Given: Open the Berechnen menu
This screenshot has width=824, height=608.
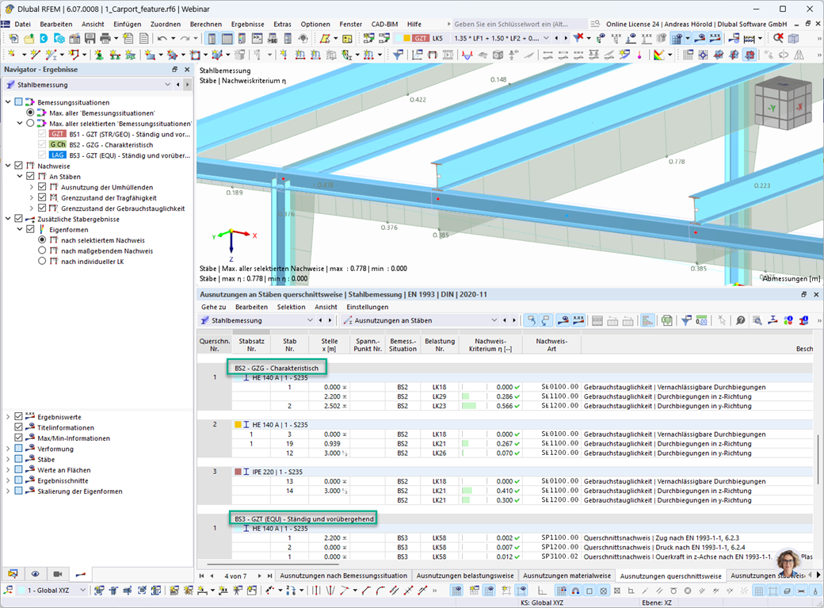Looking at the screenshot, I should [205, 25].
